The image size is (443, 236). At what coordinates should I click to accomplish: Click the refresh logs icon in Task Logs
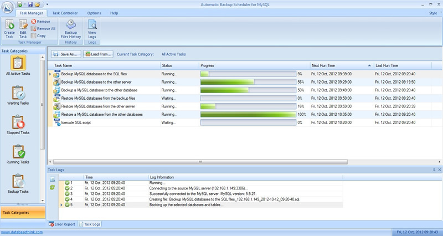click(x=52, y=187)
